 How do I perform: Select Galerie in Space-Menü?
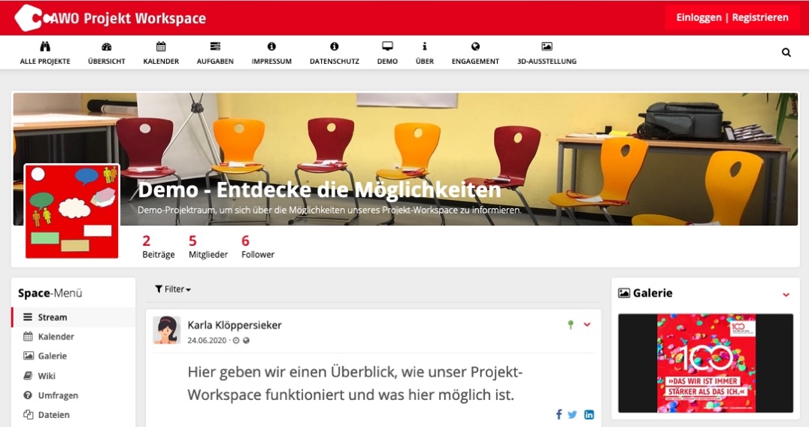click(x=73, y=356)
